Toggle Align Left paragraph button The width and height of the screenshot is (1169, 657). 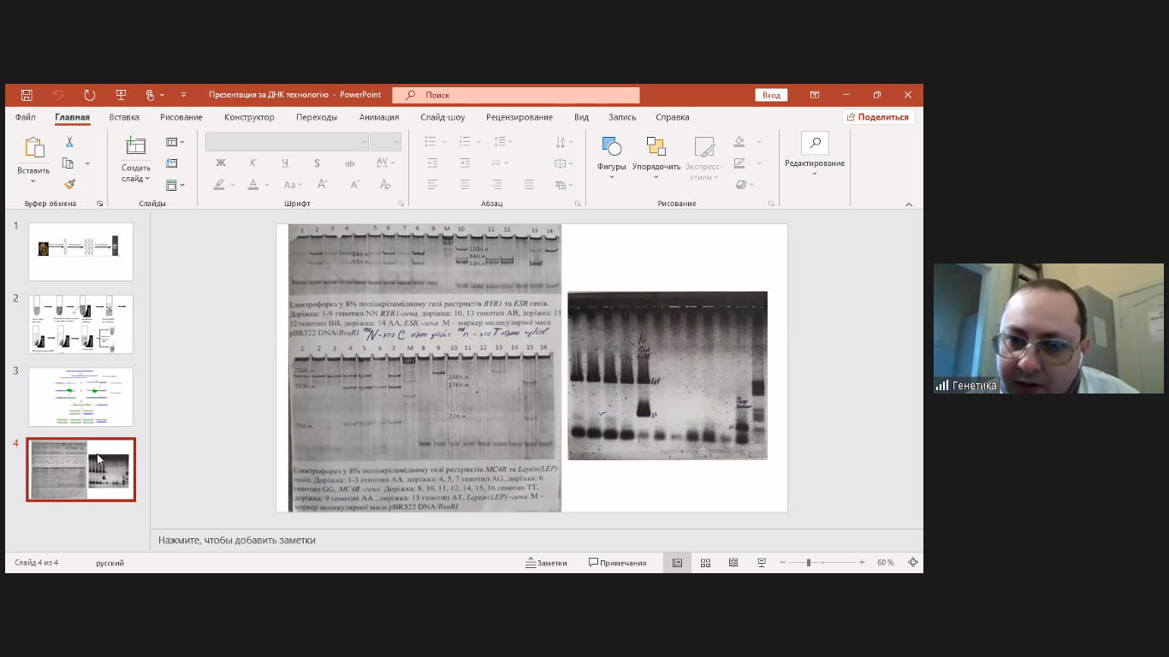[x=432, y=184]
